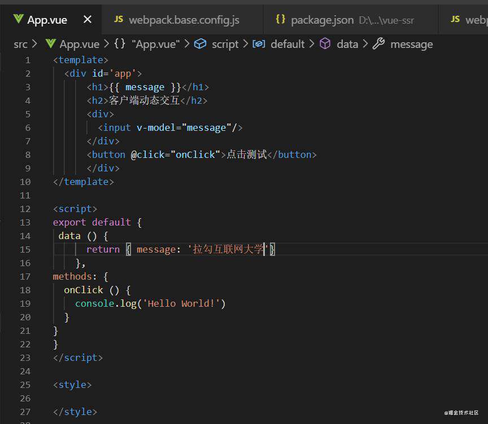Click the string '拉勾互联网大学'

pos(228,249)
